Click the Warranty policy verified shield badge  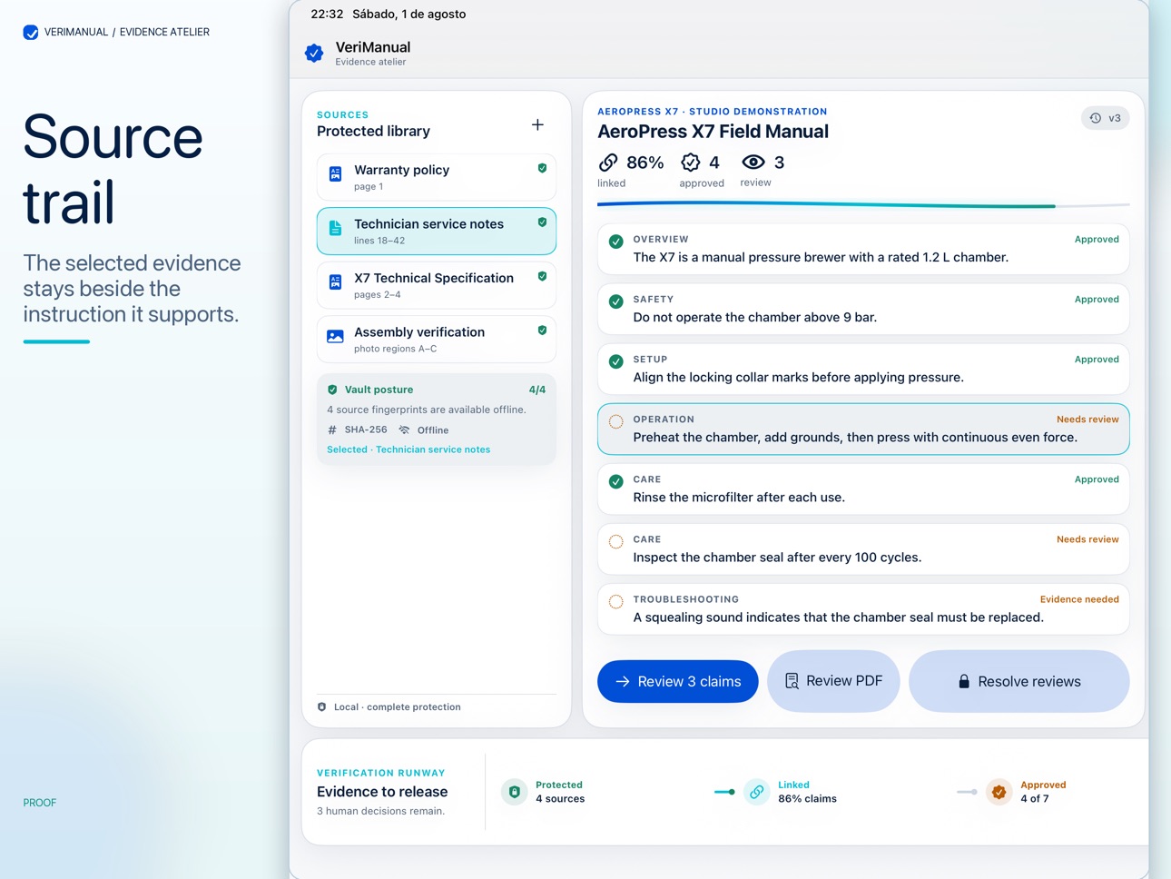[542, 168]
